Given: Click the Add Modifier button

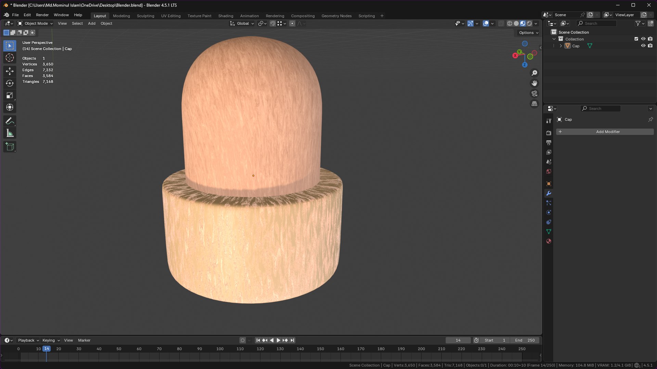Looking at the screenshot, I should click(x=605, y=132).
